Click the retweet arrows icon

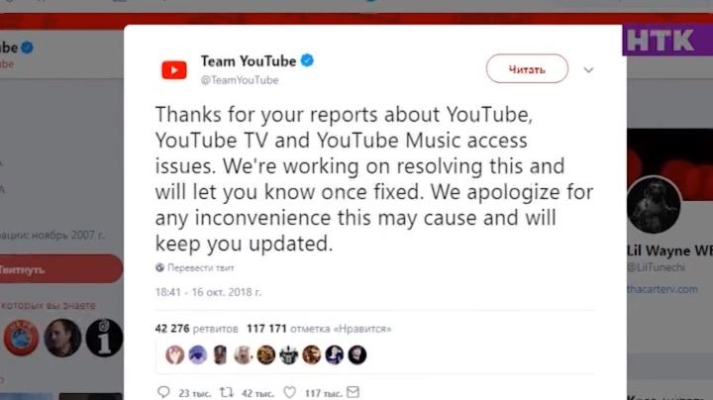pos(227,392)
